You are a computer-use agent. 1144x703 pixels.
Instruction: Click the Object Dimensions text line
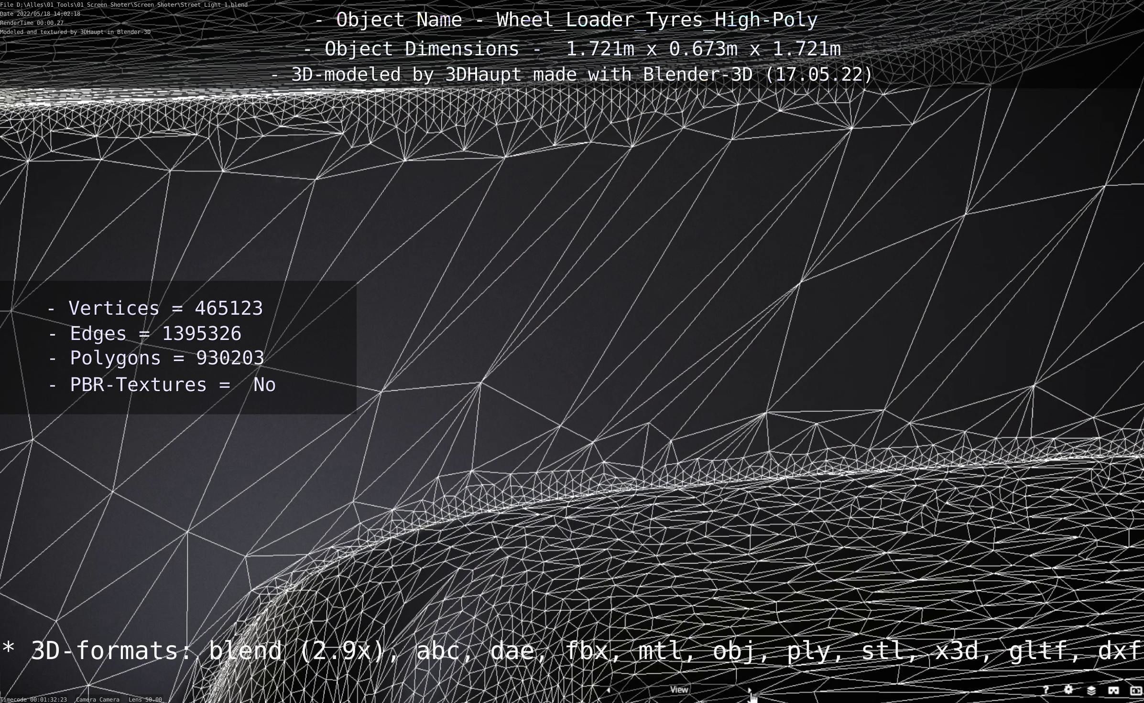coord(572,49)
